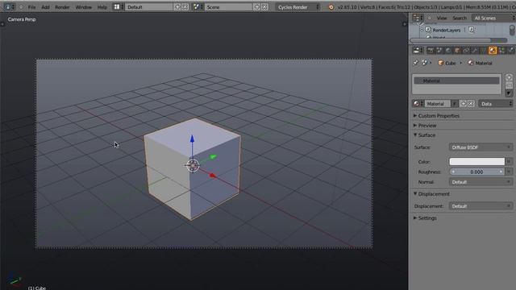Screen dimensions: 516x290
Task: Open the Outliner editor type selector
Action: coord(418,18)
